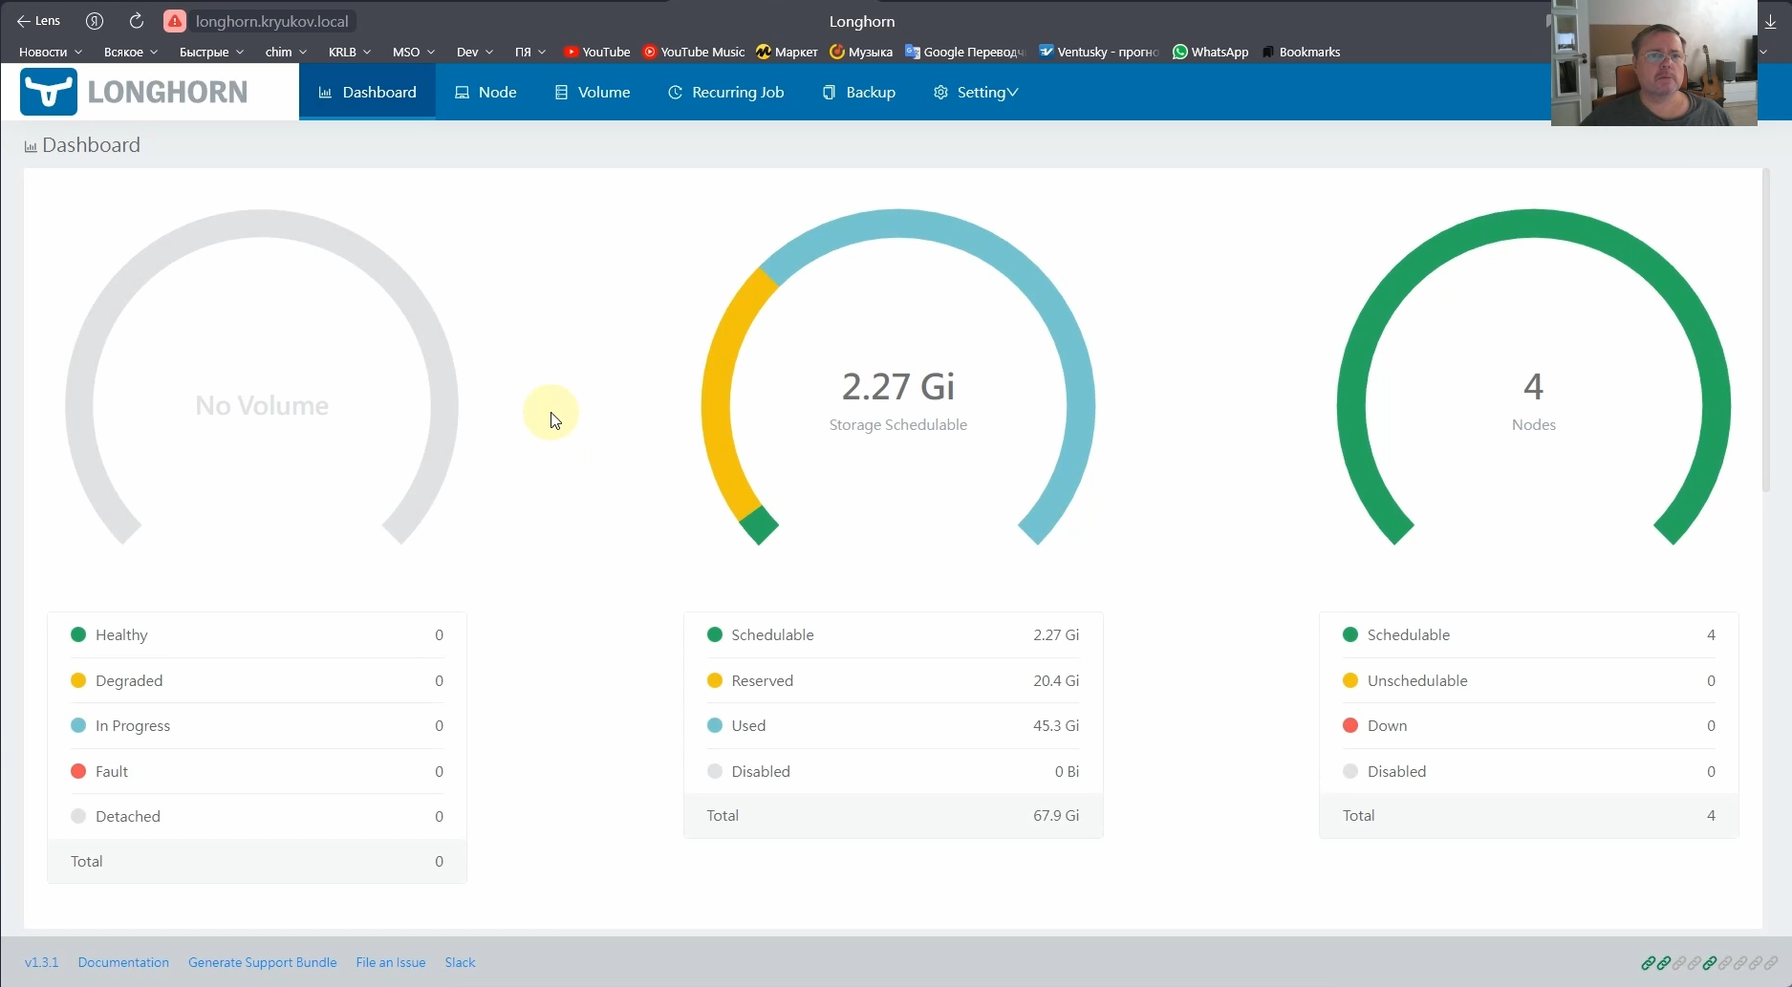Click the Yandex browser icon
Image resolution: width=1792 pixels, height=987 pixels.
click(95, 21)
